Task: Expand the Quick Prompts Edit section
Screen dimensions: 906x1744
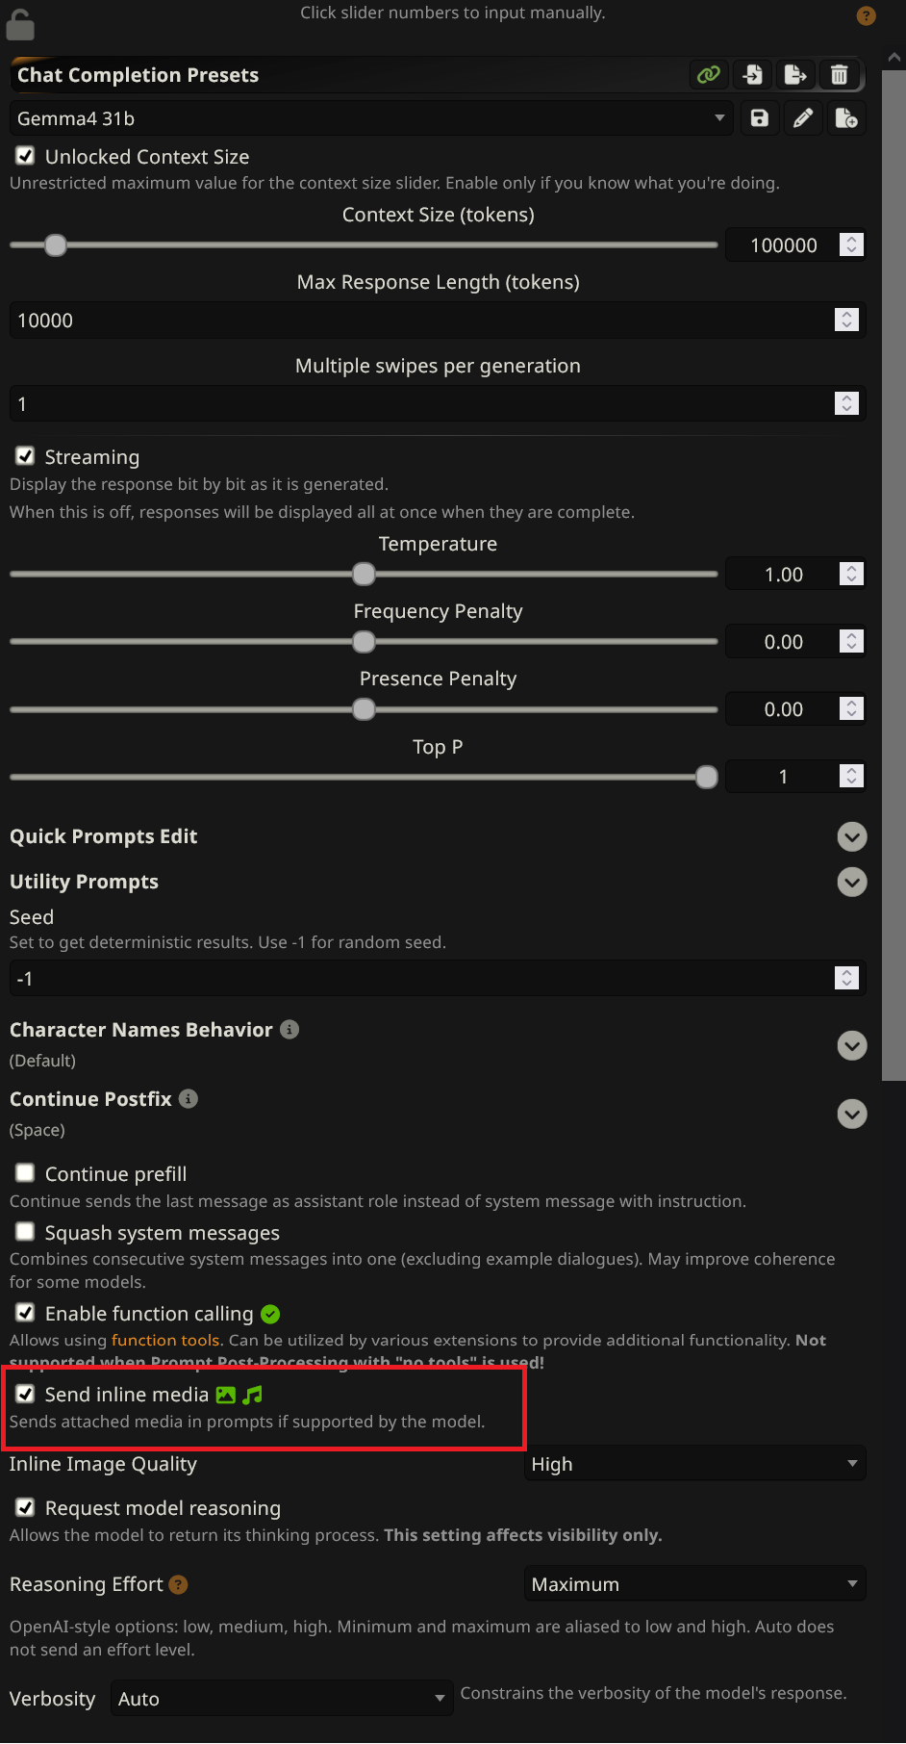Action: 852,836
